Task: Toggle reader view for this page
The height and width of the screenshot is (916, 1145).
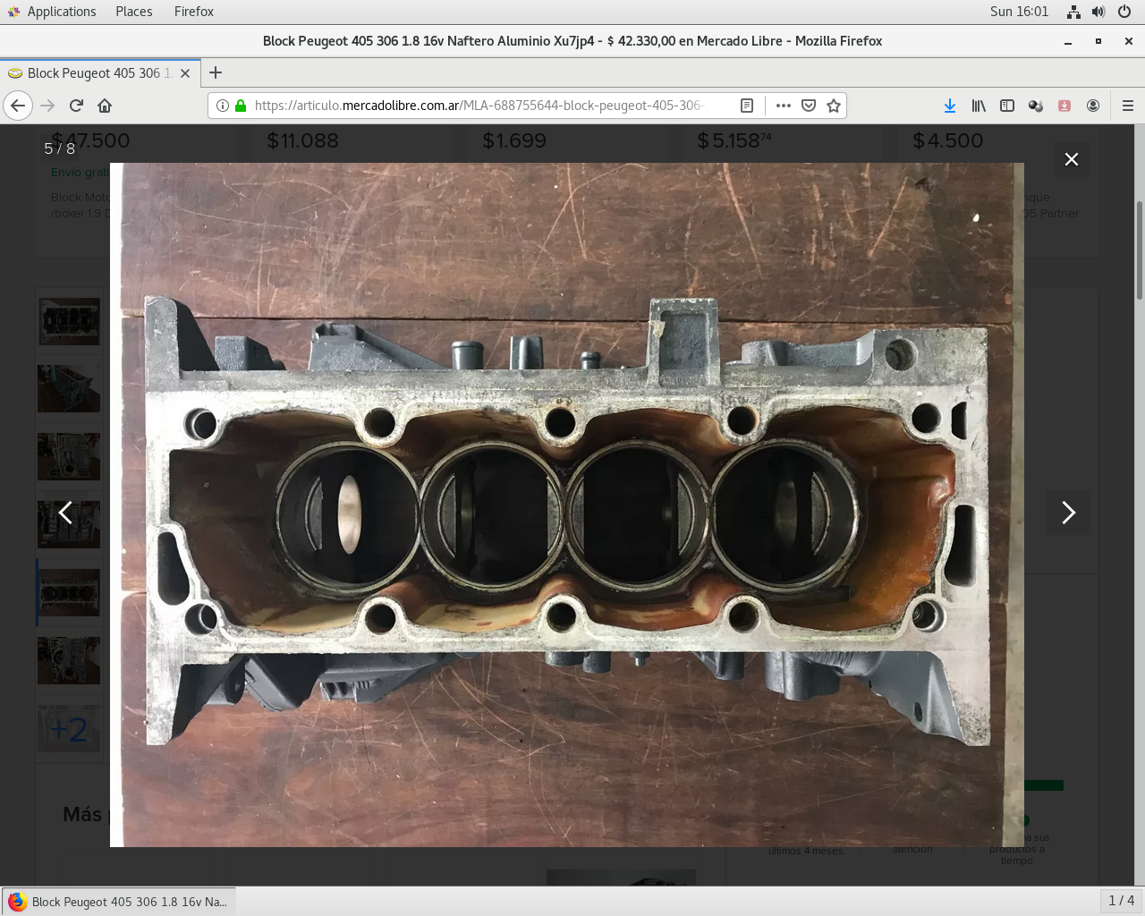Action: pyautogui.click(x=747, y=106)
